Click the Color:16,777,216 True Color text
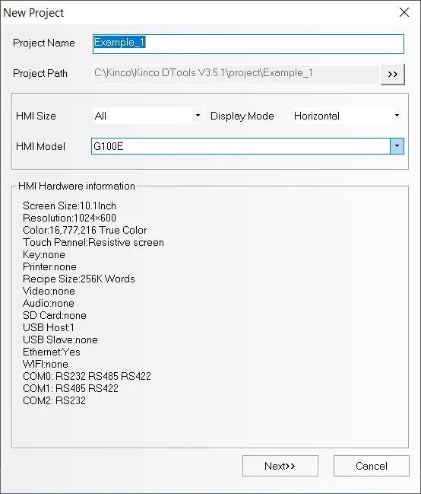Image resolution: width=421 pixels, height=494 pixels. (x=85, y=230)
